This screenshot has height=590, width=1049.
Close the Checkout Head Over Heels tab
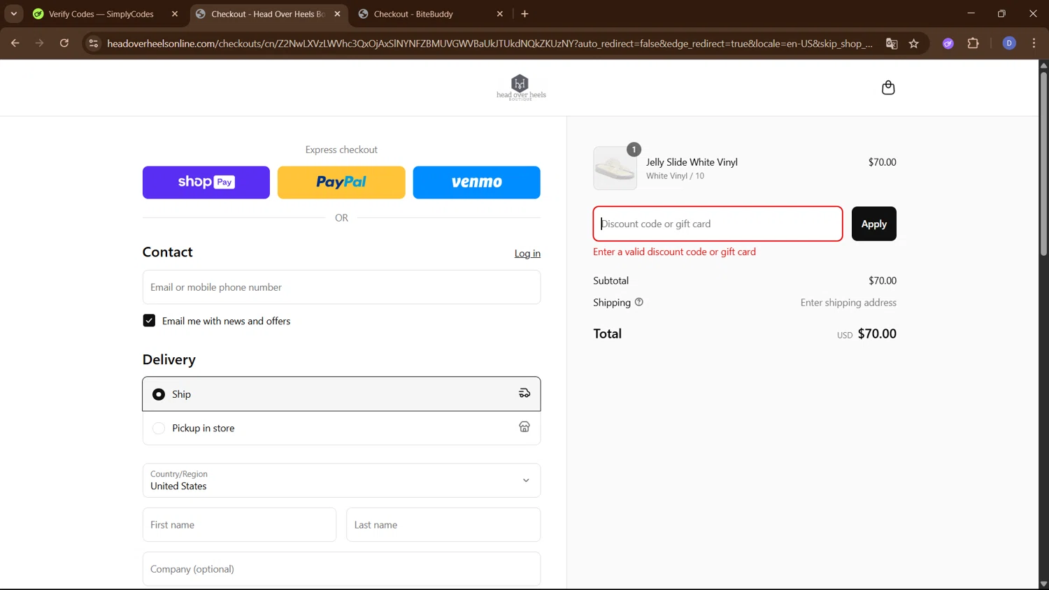[x=338, y=14]
